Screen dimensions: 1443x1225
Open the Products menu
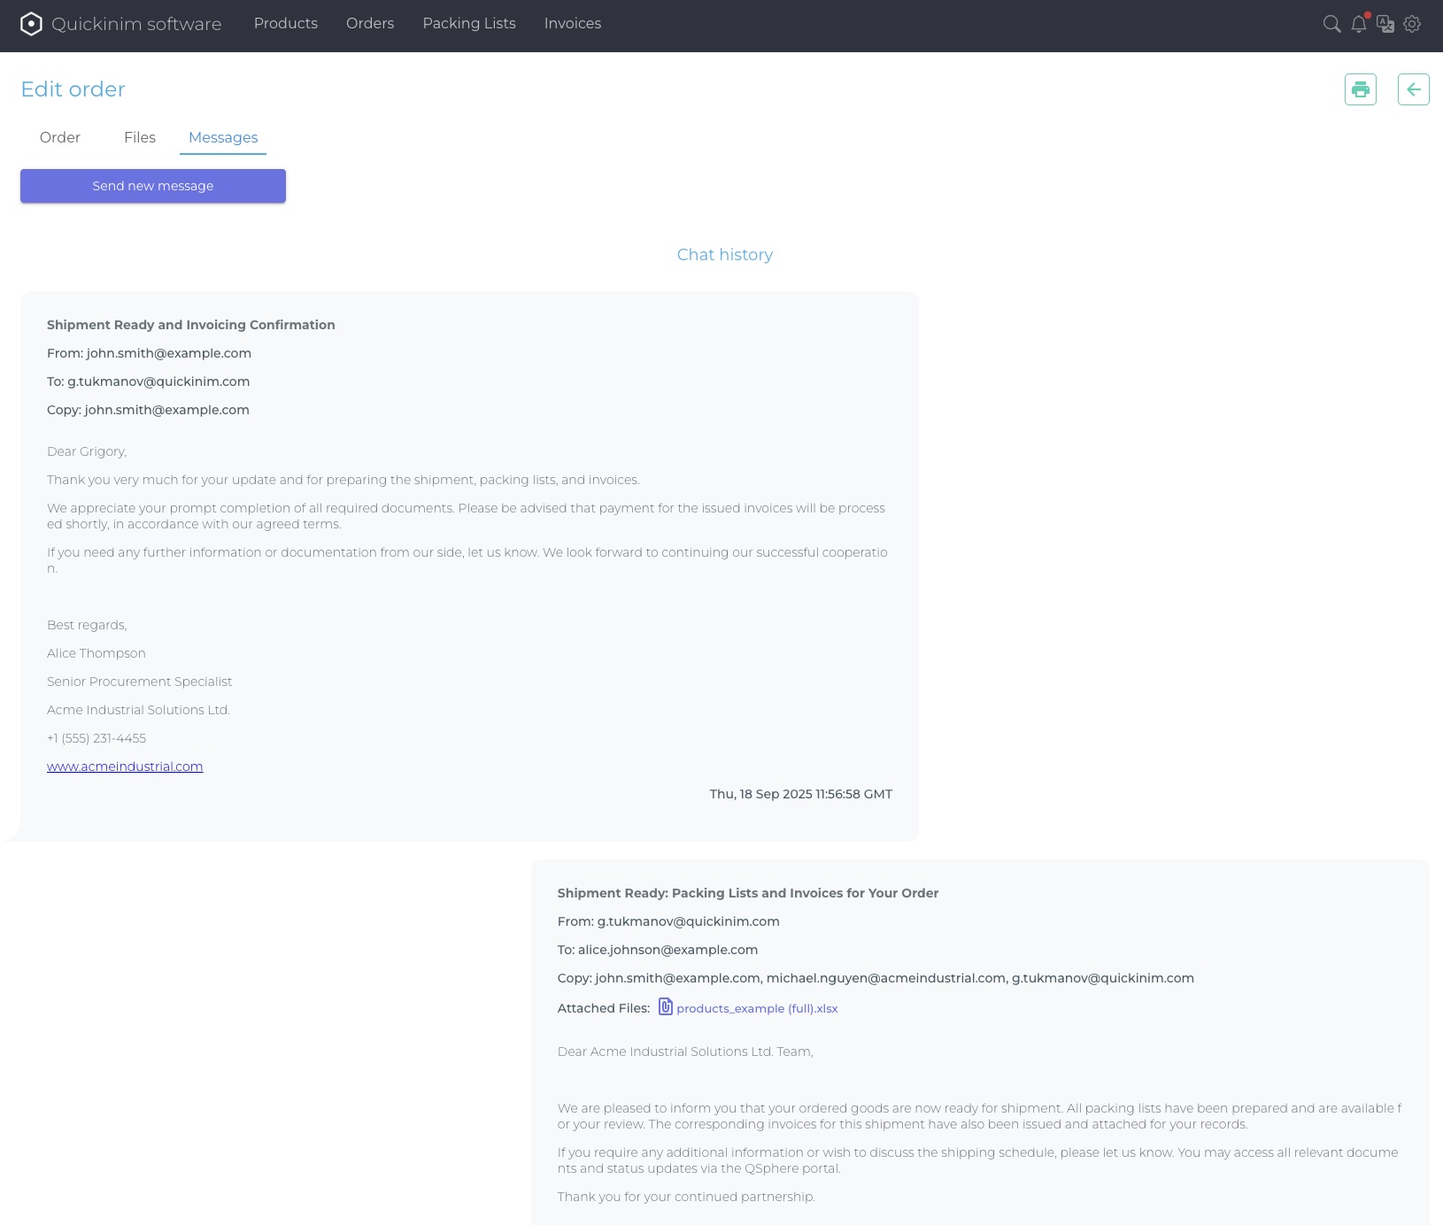click(x=285, y=24)
